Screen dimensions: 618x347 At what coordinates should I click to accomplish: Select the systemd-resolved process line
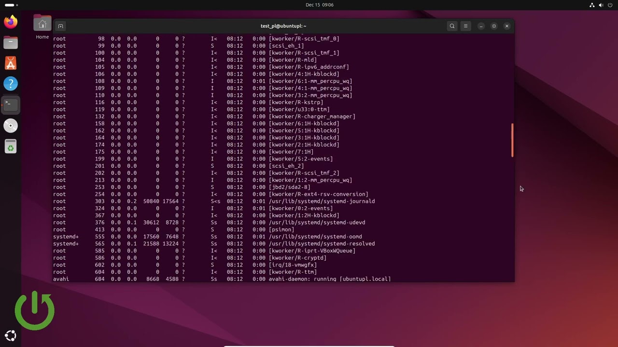click(214, 244)
